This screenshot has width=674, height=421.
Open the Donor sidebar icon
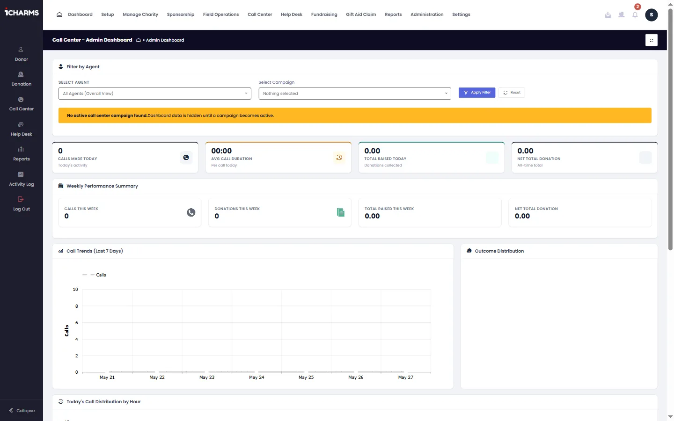[21, 50]
